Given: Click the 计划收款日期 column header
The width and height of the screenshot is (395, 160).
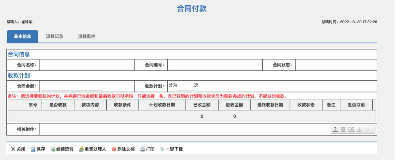Looking at the screenshot, I should tap(162, 105).
